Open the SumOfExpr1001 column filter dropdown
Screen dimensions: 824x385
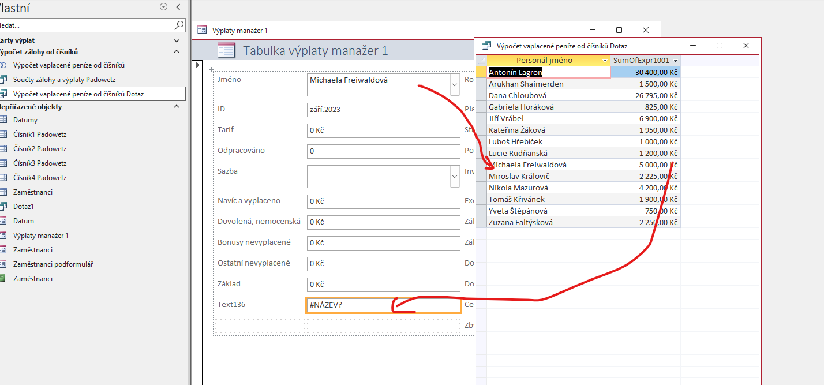point(675,61)
